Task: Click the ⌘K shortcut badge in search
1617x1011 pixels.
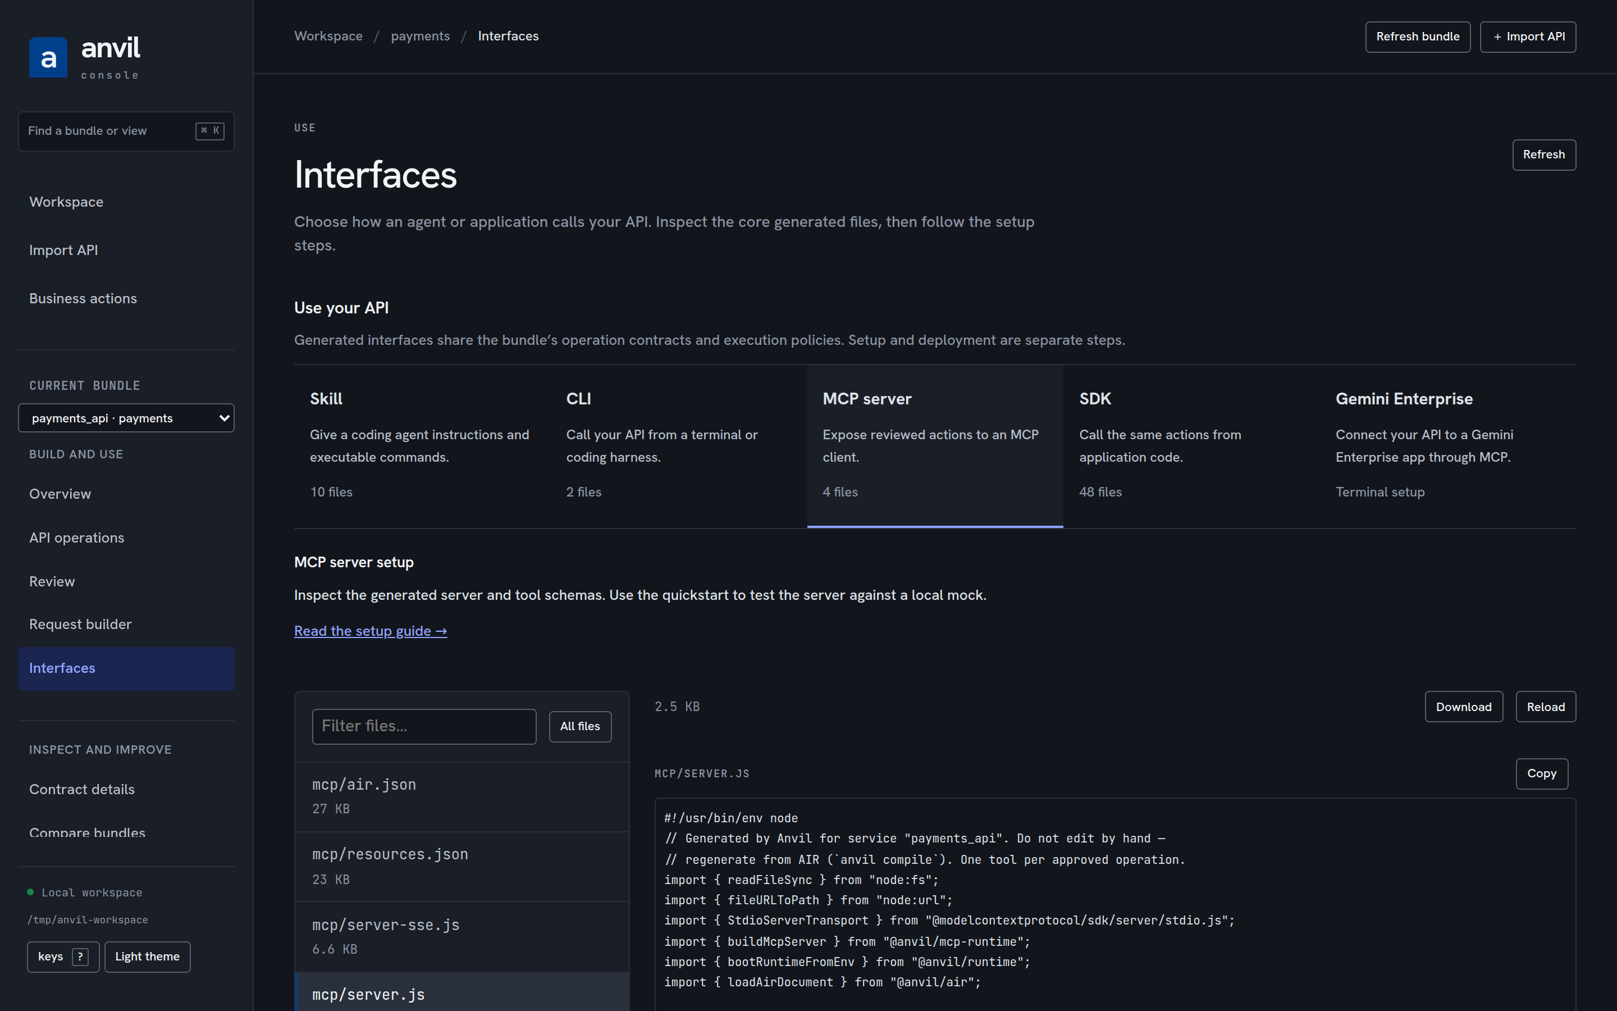Action: [x=210, y=131]
